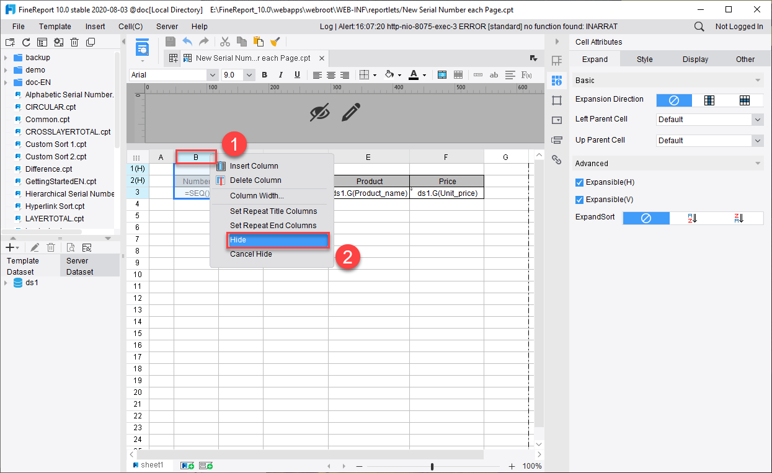This screenshot has width=772, height=473.
Task: Paste from clipboard
Action: (259, 42)
